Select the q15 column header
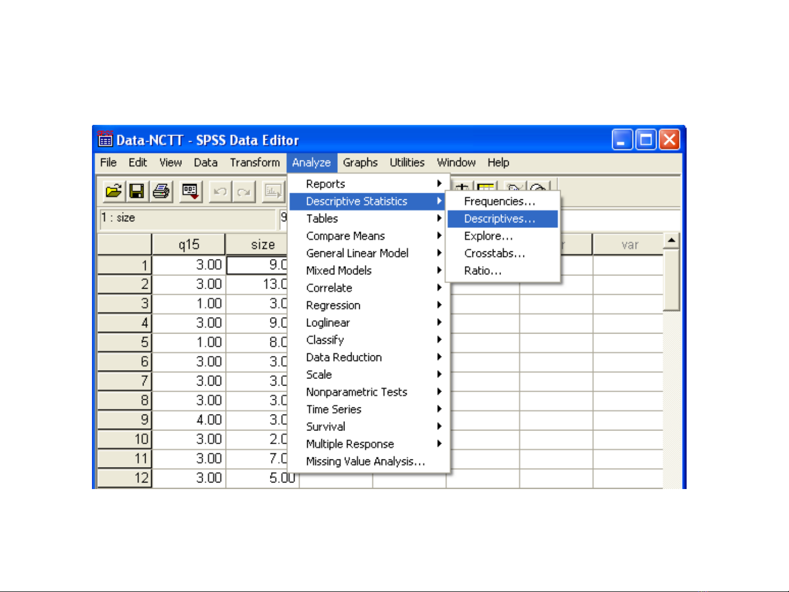 click(188, 244)
